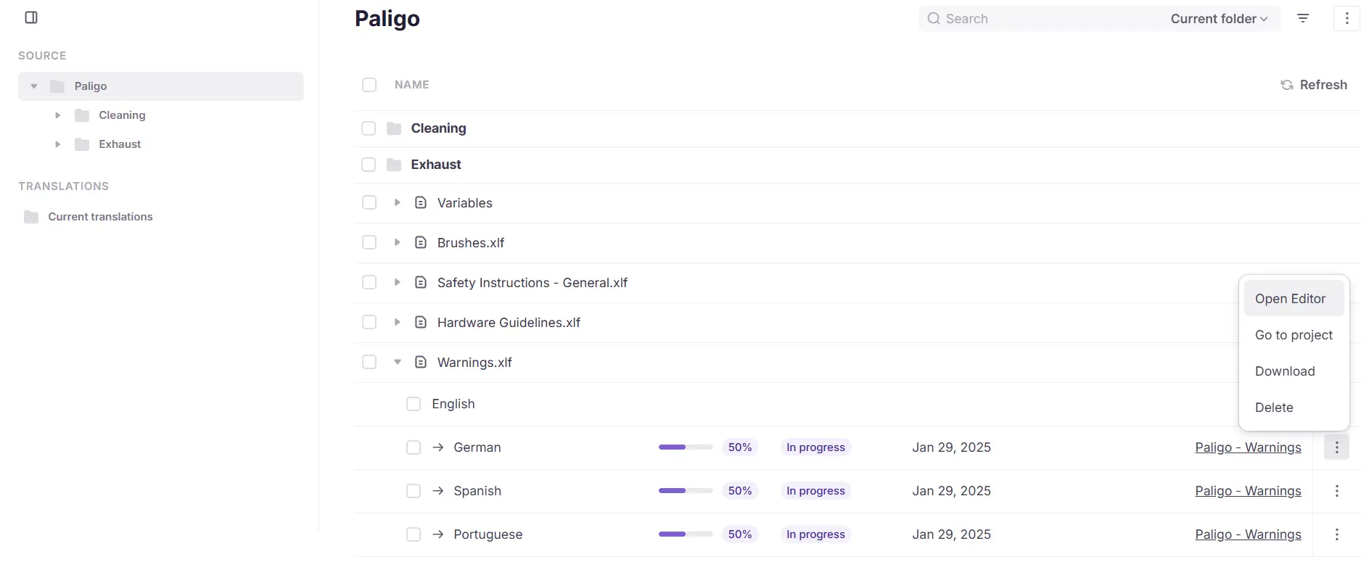Click the arrow icon beside Spanish
Screen dimensions: 1369x562
[x=437, y=491]
